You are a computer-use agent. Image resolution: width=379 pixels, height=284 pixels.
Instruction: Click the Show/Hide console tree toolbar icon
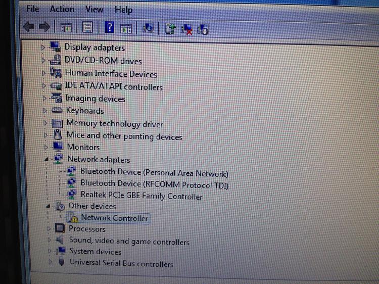(66, 28)
